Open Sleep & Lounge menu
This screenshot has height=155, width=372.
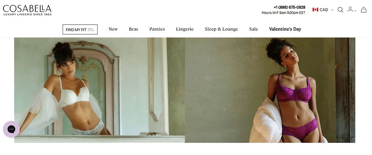[221, 29]
